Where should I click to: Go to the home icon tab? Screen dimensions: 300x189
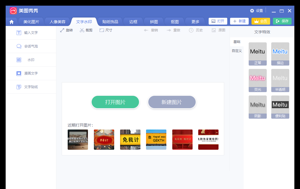tap(12, 22)
